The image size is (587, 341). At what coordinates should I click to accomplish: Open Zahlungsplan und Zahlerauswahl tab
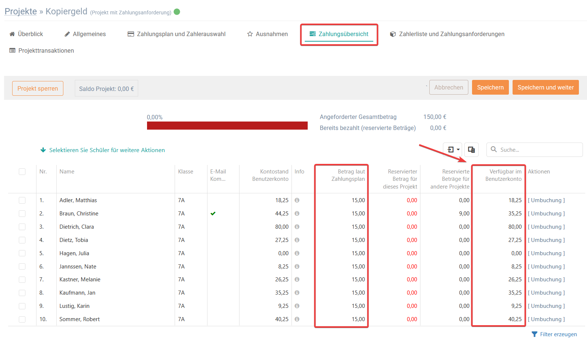pos(177,34)
